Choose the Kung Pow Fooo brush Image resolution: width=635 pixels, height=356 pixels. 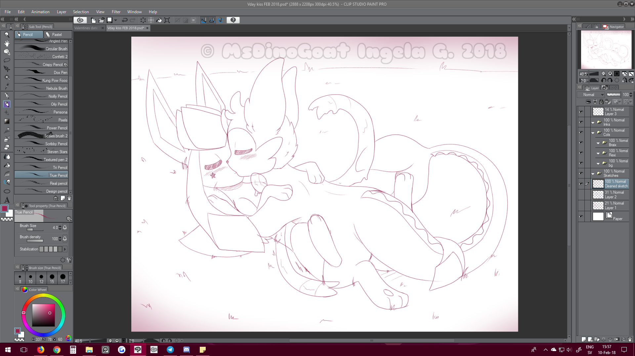pyautogui.click(x=41, y=80)
